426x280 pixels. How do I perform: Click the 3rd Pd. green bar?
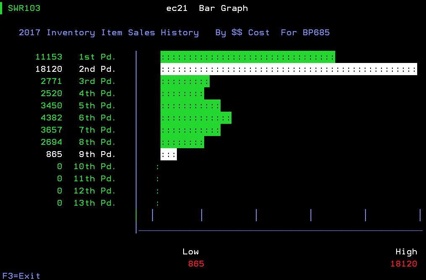185,81
